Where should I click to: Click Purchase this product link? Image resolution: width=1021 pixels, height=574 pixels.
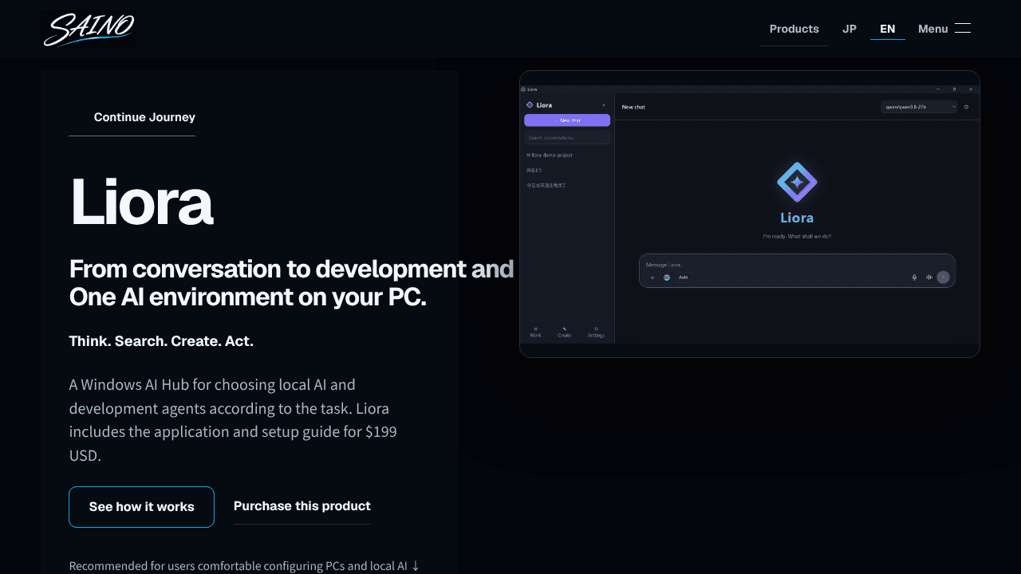pyautogui.click(x=302, y=506)
